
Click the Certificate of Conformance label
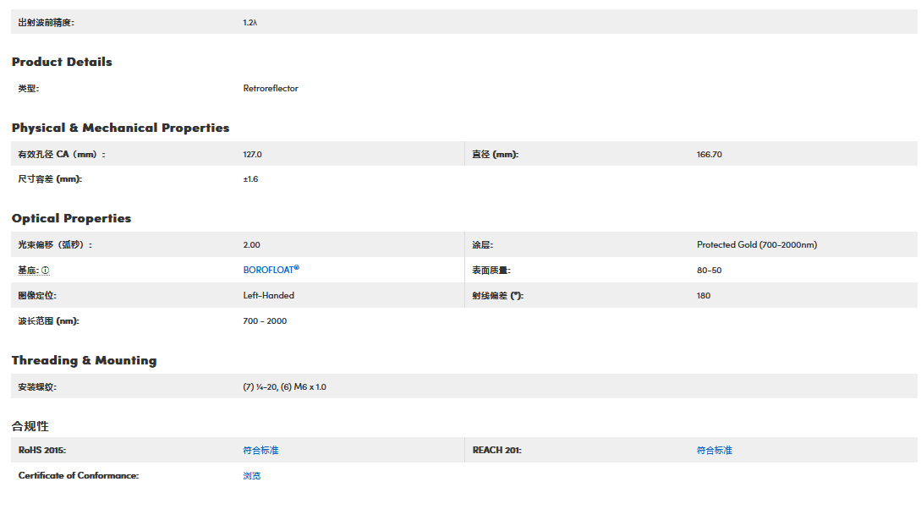click(78, 475)
